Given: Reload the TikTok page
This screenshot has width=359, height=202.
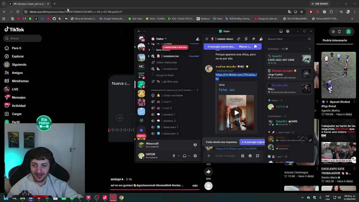Looking at the screenshot, I should [18, 12].
